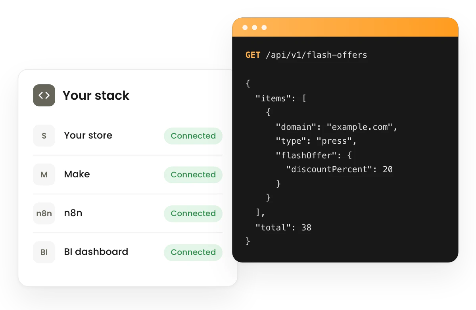This screenshot has width=476, height=310.
Task: Select the BI dashboard row label
Action: [x=96, y=252]
